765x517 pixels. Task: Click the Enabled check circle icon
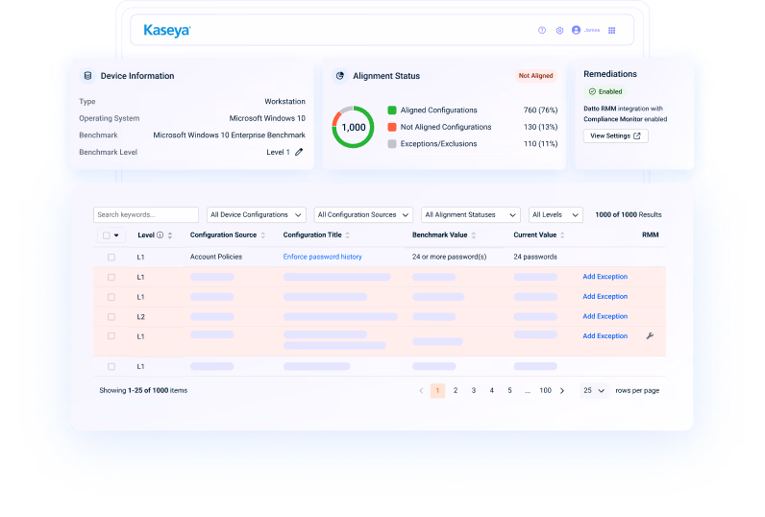592,91
